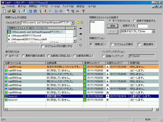Click the Save floppy disk icon

14,11
